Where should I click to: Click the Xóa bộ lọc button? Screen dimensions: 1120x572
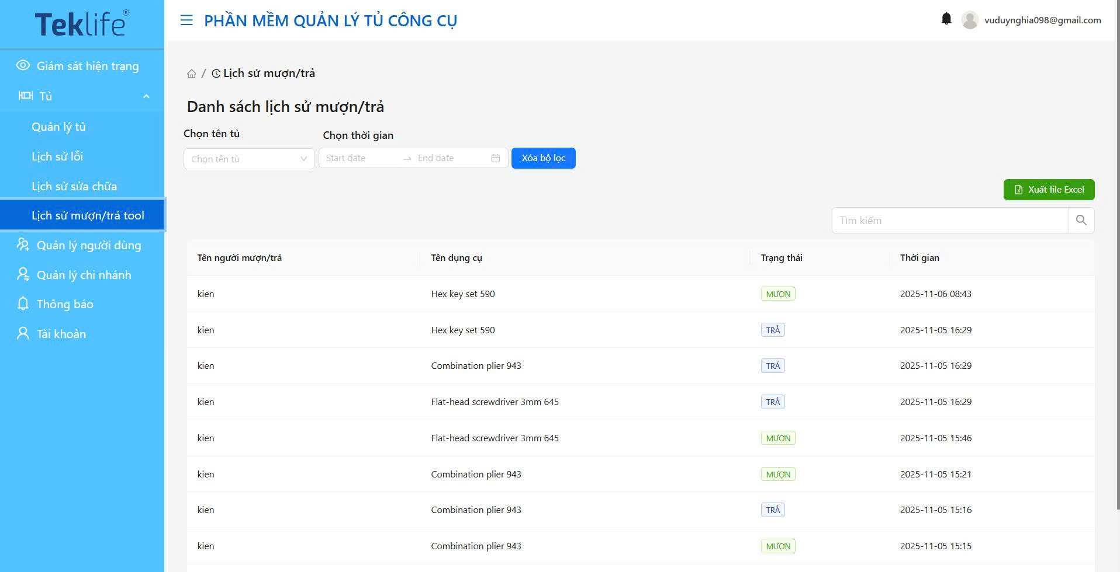(543, 158)
